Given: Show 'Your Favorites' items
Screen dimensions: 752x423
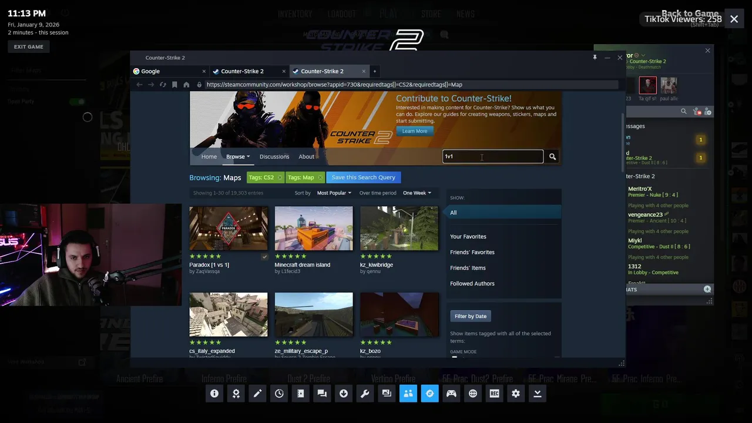Looking at the screenshot, I should 468,237.
